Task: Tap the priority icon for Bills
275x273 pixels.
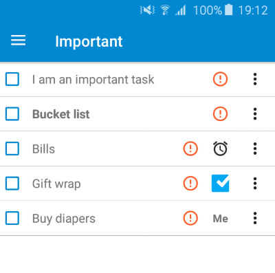Action: pos(190,149)
